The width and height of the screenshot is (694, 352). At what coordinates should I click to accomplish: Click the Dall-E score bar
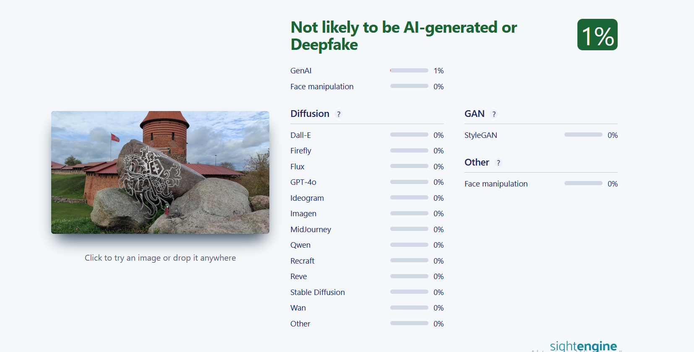(409, 135)
